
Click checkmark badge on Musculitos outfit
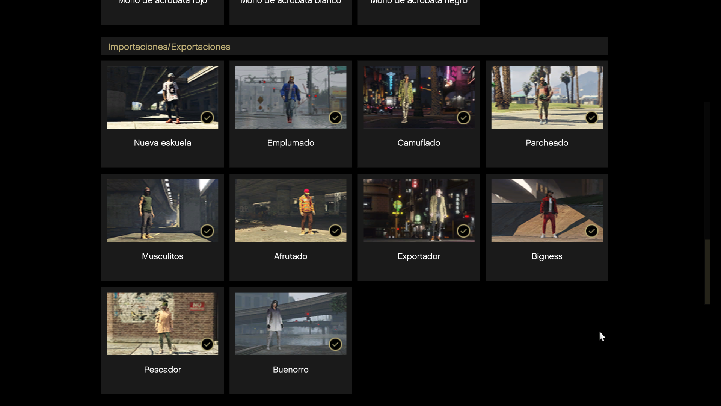(207, 231)
